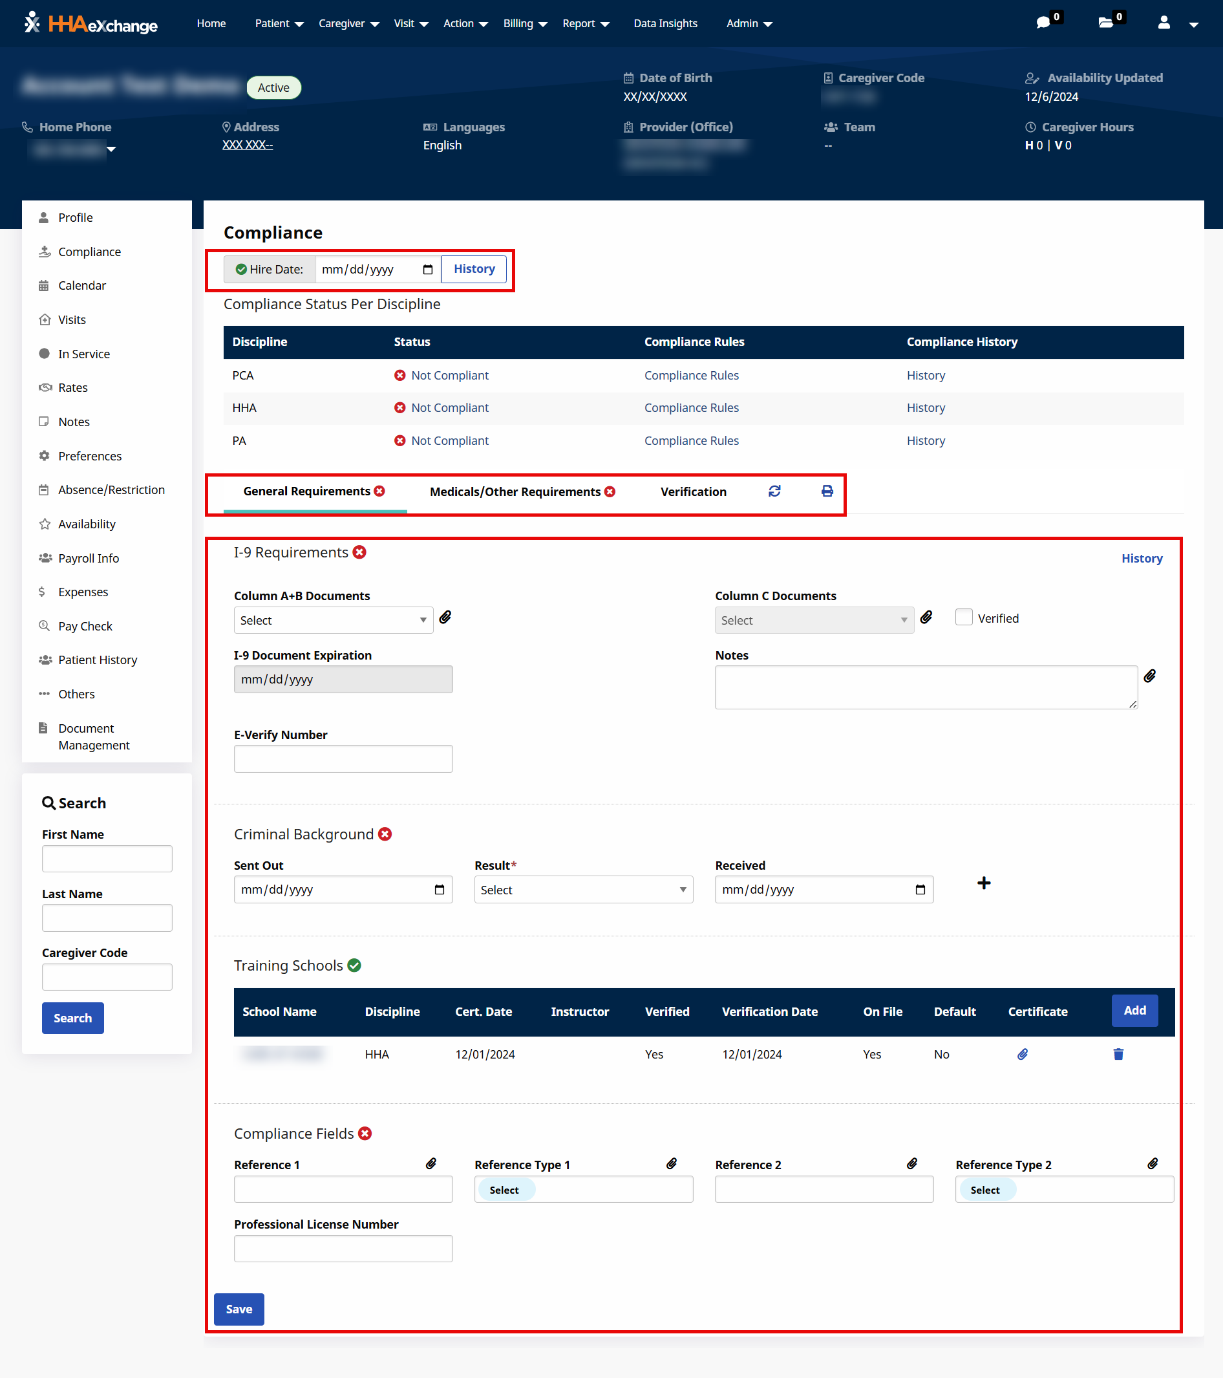The width and height of the screenshot is (1223, 1378).
Task: Add another Criminal Background row with plus
Action: click(983, 883)
